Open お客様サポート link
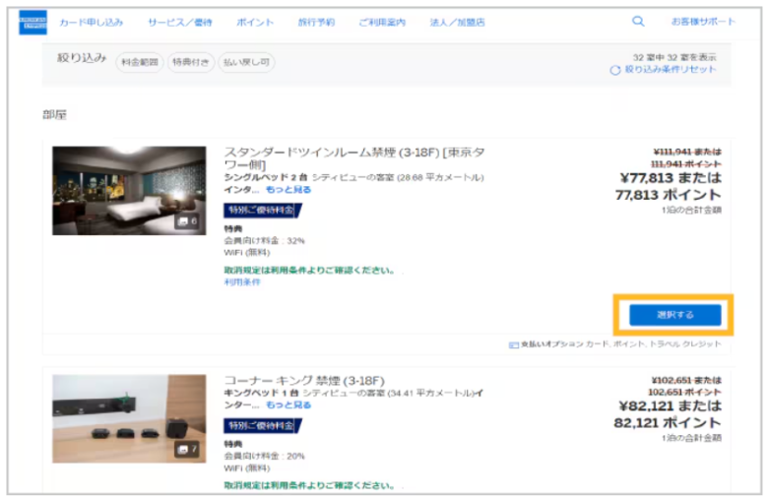Viewport: 768px width, 498px height. (703, 22)
